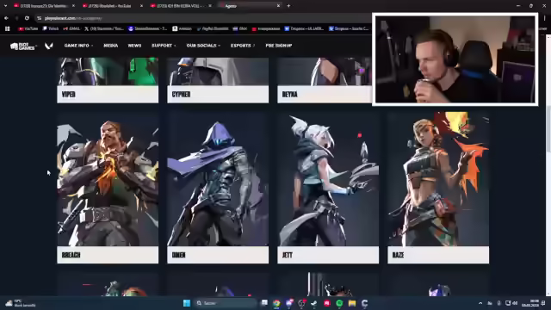
Task: Focus the browser address bar
Action: tap(204, 18)
